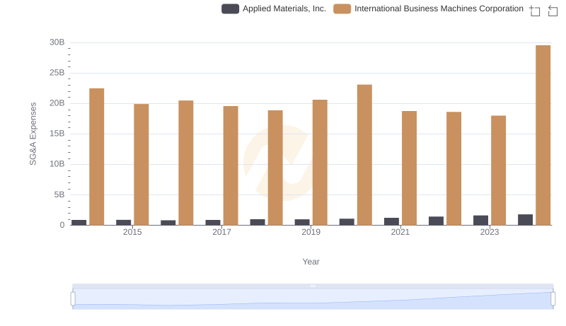Click the Applied Materials bar for 2014
This screenshot has height=326, width=566.
[79, 223]
